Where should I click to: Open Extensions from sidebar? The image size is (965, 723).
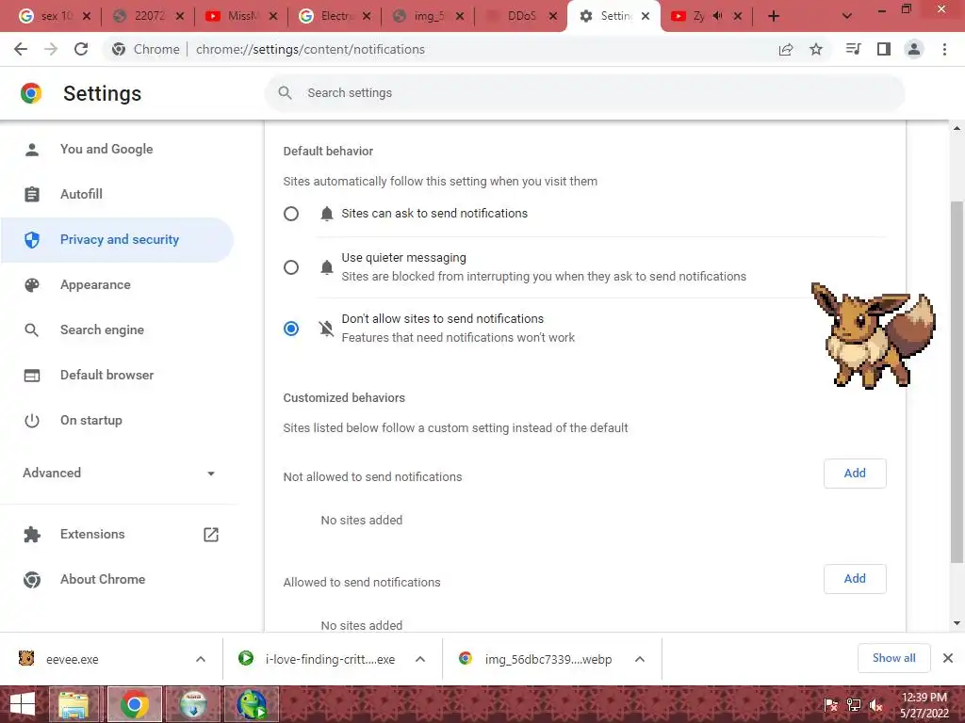tap(117, 535)
